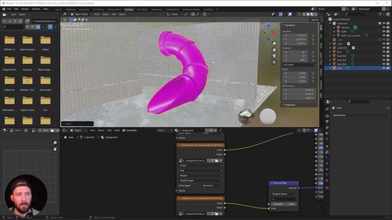Select rendered viewport shading sphere icon
The image size is (392, 220).
tap(316, 14)
